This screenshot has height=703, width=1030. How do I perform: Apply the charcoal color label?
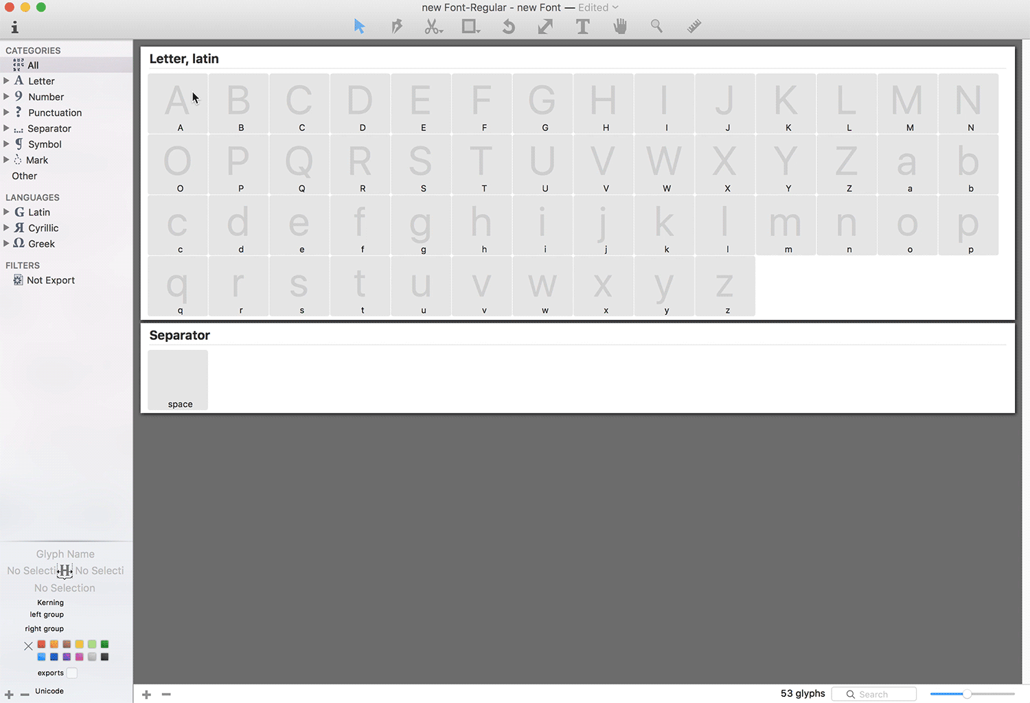click(104, 657)
